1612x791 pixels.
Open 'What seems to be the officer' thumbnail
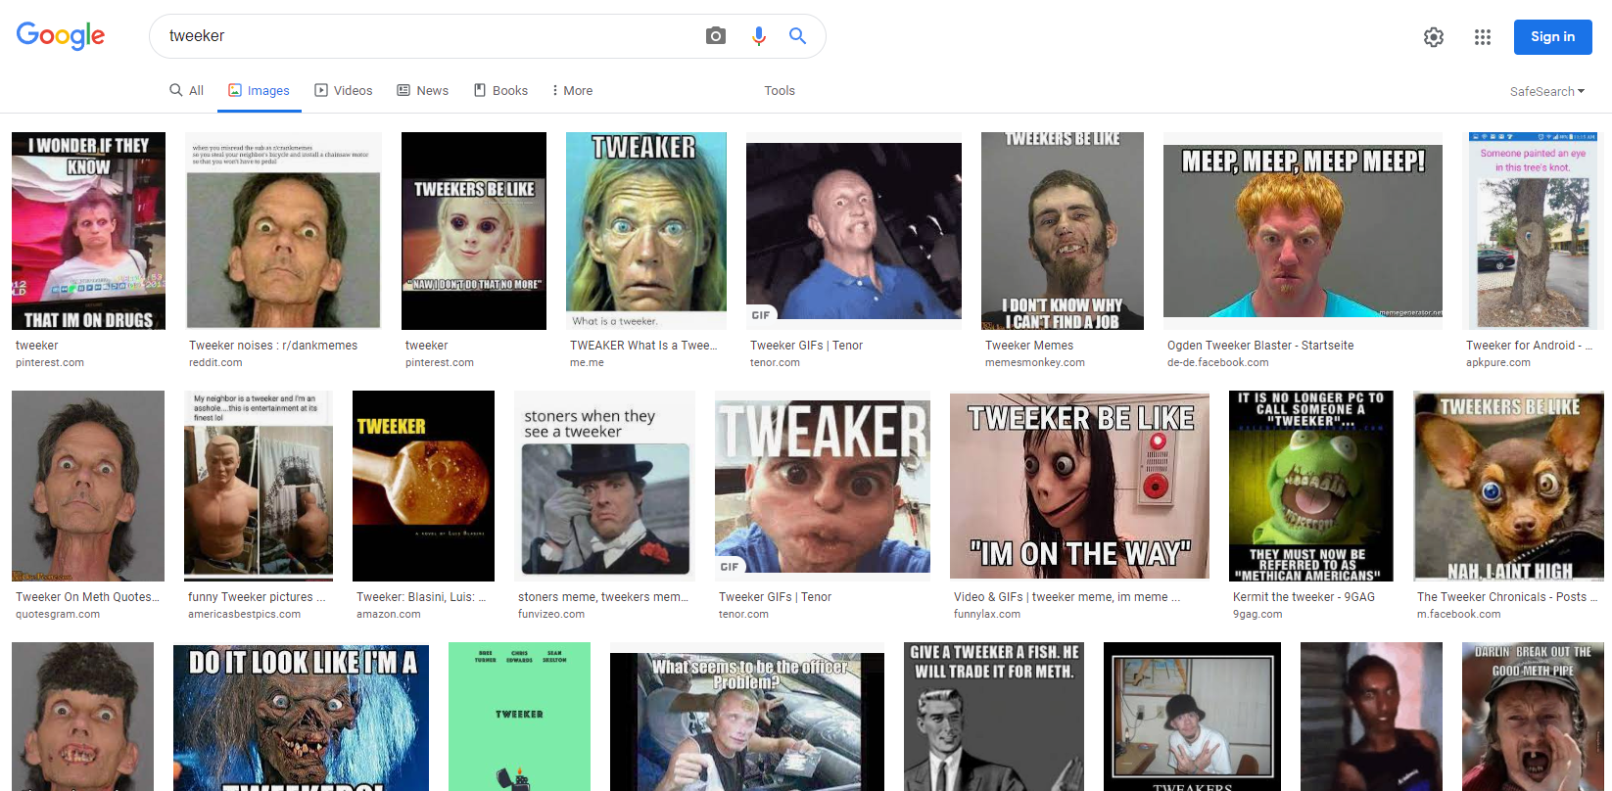(x=747, y=717)
